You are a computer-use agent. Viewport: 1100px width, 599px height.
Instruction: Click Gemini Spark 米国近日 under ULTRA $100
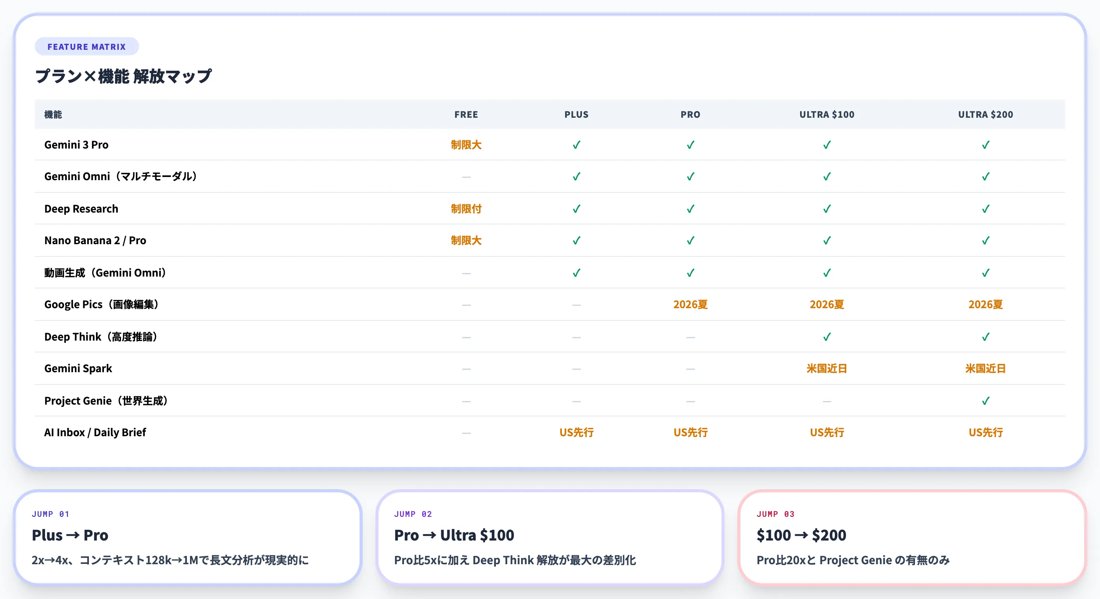click(x=827, y=369)
